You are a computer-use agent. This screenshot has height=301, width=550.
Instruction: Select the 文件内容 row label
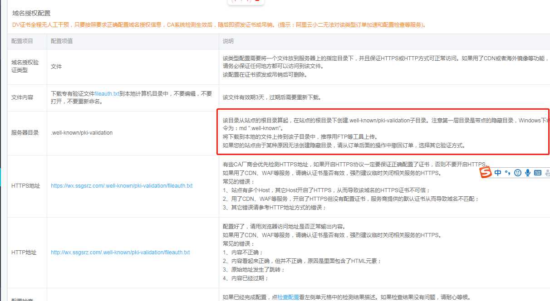[22, 97]
